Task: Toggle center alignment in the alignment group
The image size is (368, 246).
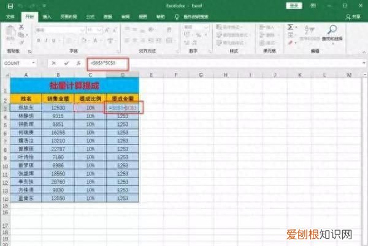Action: click(x=135, y=40)
